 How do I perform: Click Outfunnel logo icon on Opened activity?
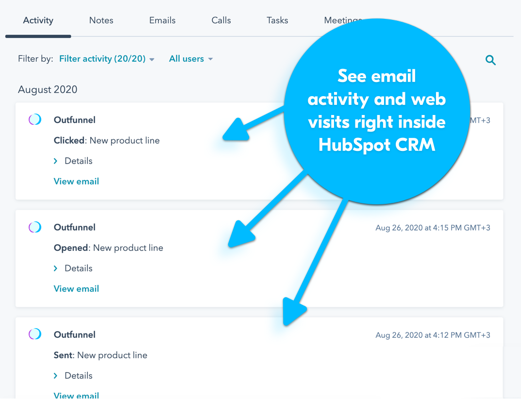coord(35,227)
